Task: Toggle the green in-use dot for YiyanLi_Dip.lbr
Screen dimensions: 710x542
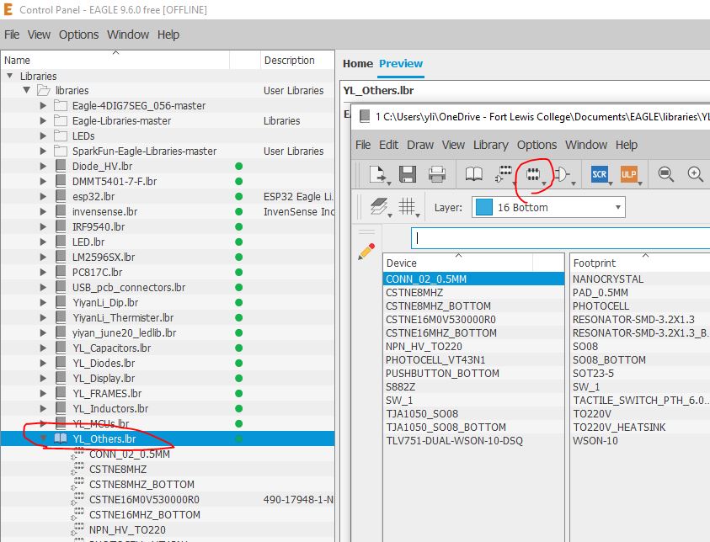Action: [238, 302]
